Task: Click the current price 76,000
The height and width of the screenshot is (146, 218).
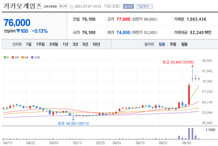Action: (17, 23)
